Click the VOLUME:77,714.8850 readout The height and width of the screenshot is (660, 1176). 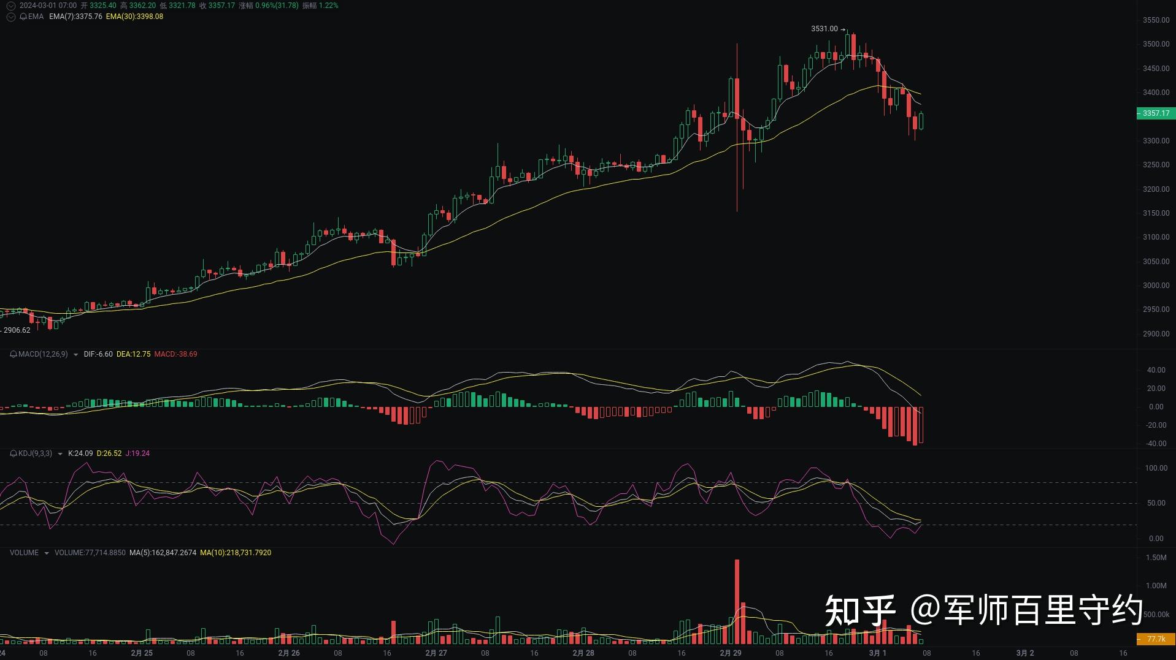90,553
